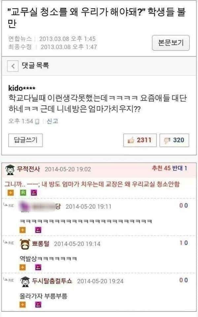The height and width of the screenshot is (317, 198).
Task: Open the 뽀롱털 user avatar
Action: tap(25, 244)
